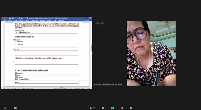
Task: Open Undo history dropdown arrow
Action: pyautogui.click(x=17, y=18)
